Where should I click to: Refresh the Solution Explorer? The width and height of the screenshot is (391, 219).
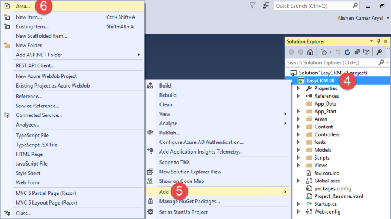347,52
